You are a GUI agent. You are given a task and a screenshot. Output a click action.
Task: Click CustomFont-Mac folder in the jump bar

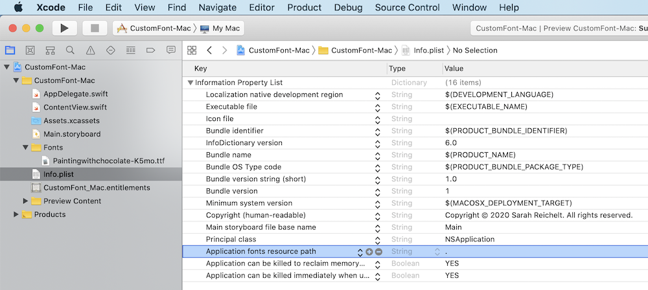pos(355,50)
